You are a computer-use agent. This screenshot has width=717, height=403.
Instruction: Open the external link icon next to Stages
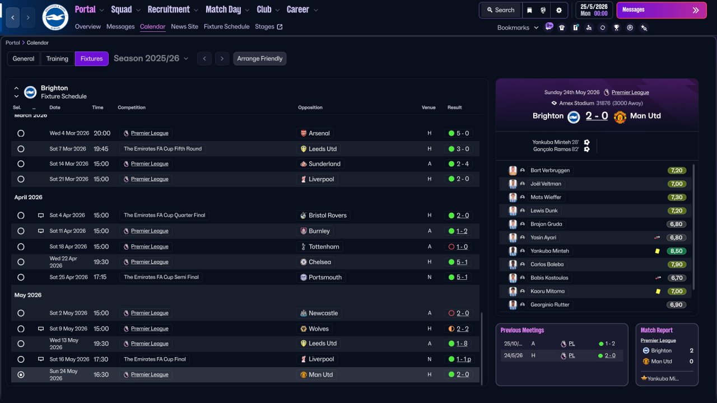click(x=280, y=26)
